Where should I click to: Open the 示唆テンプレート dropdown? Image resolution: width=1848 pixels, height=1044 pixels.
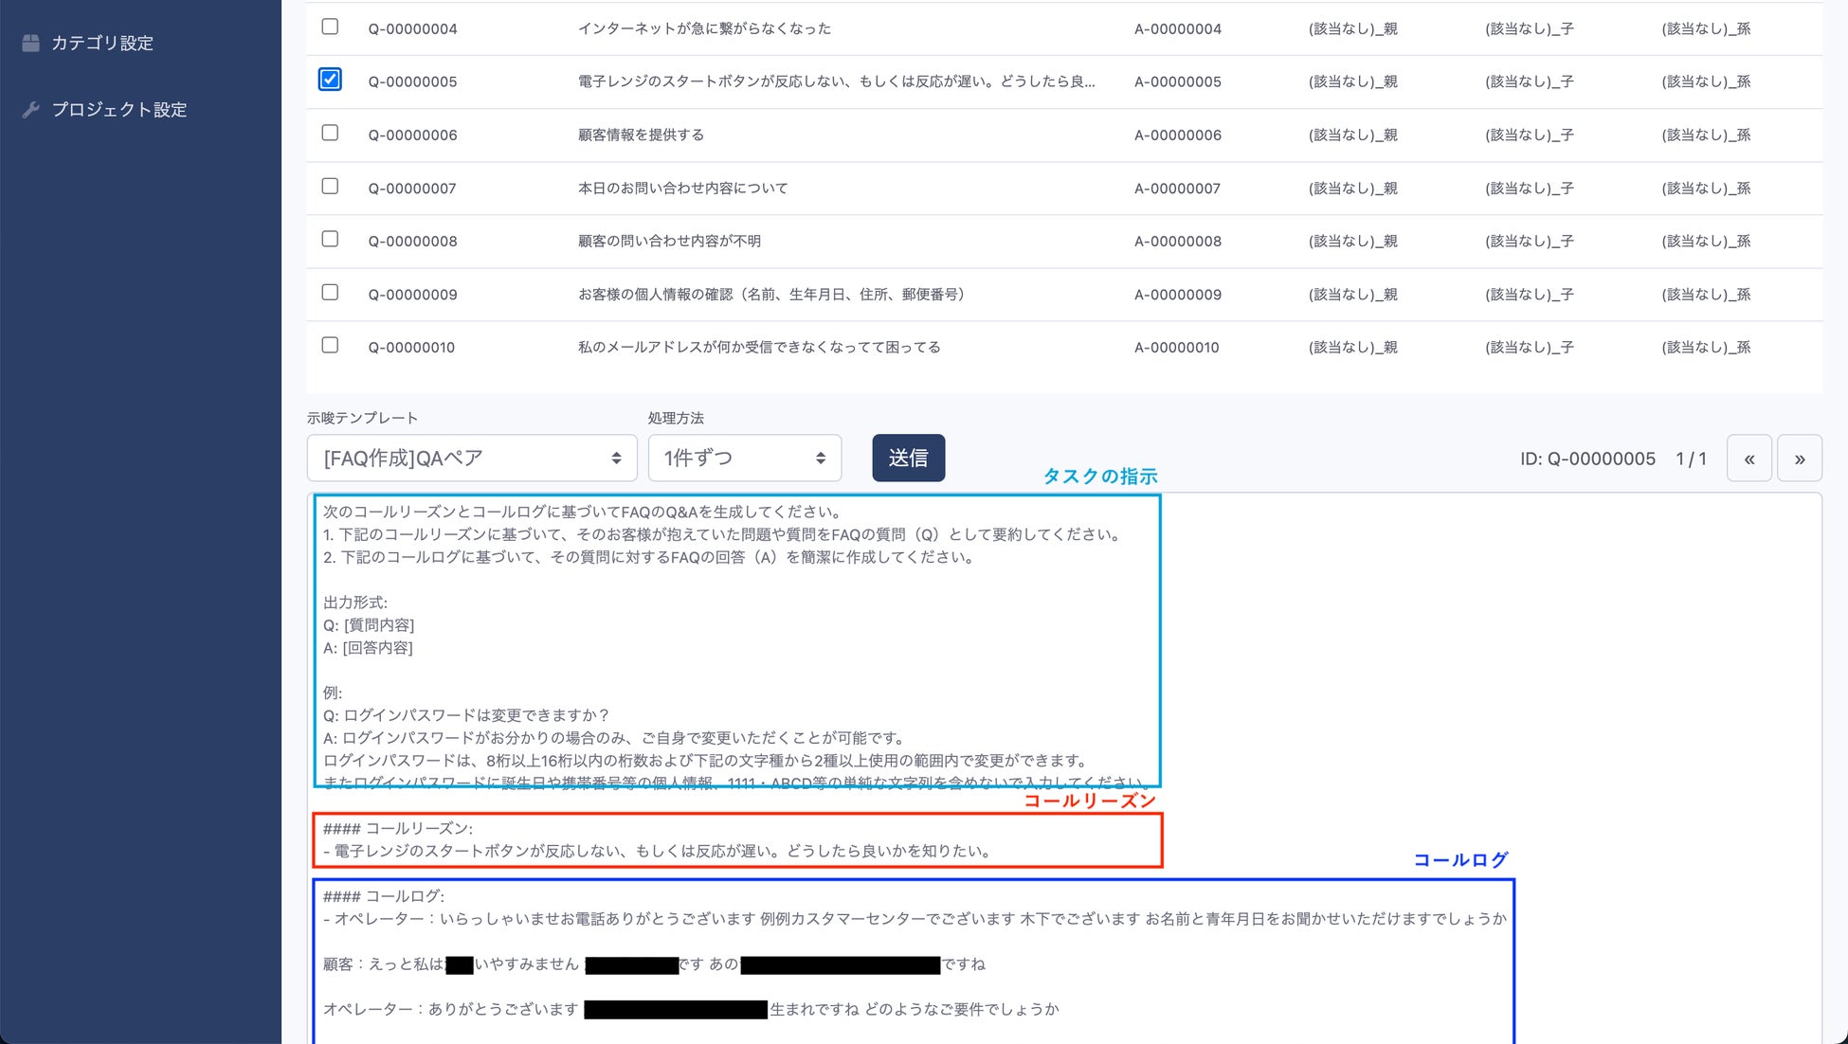tap(471, 459)
